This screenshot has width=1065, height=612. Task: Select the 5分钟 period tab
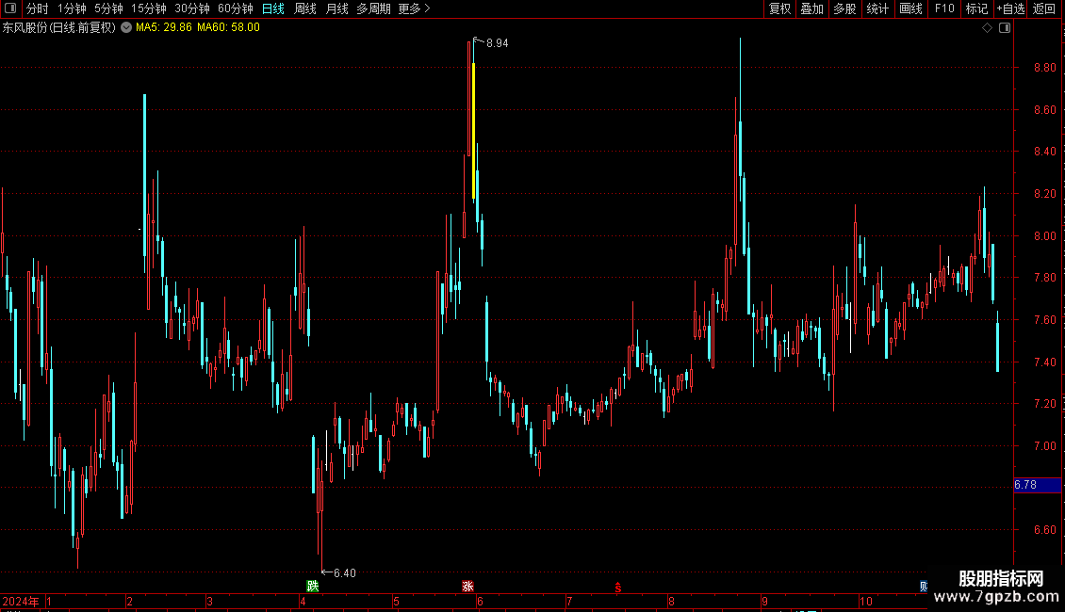pos(108,8)
